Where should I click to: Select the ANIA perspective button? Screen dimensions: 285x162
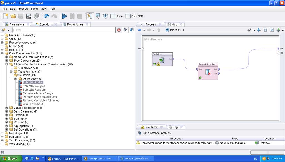point(117,16)
